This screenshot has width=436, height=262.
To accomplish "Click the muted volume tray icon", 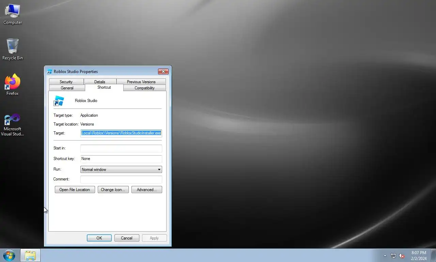I will click(402, 256).
